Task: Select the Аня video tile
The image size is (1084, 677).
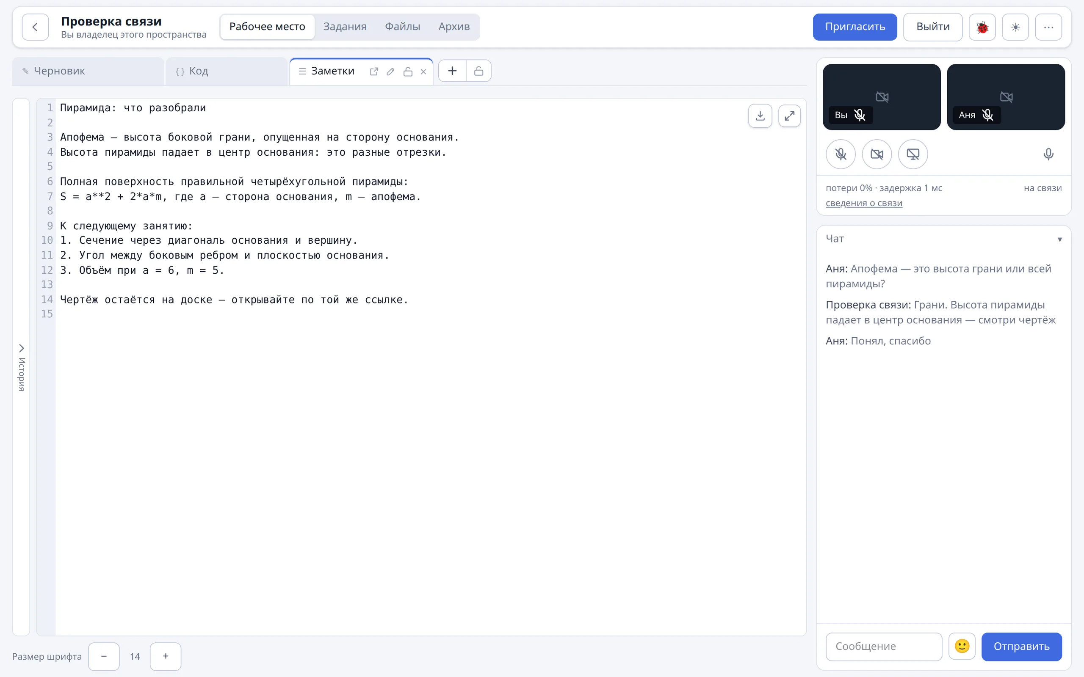Action: [x=1006, y=97]
